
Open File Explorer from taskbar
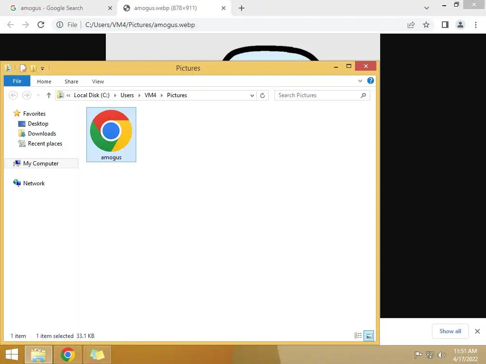click(x=38, y=355)
